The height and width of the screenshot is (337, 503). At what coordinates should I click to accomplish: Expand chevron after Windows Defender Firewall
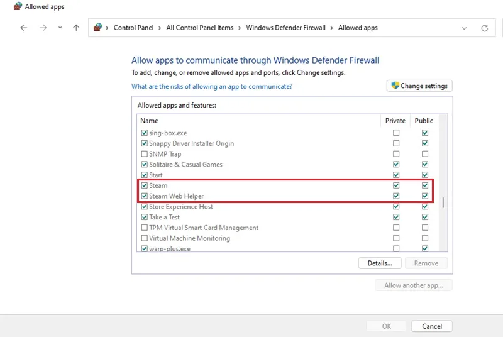pyautogui.click(x=332, y=28)
